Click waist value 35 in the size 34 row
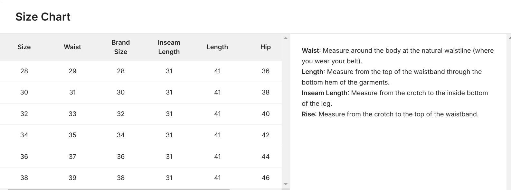511x190 pixels. (x=72, y=135)
